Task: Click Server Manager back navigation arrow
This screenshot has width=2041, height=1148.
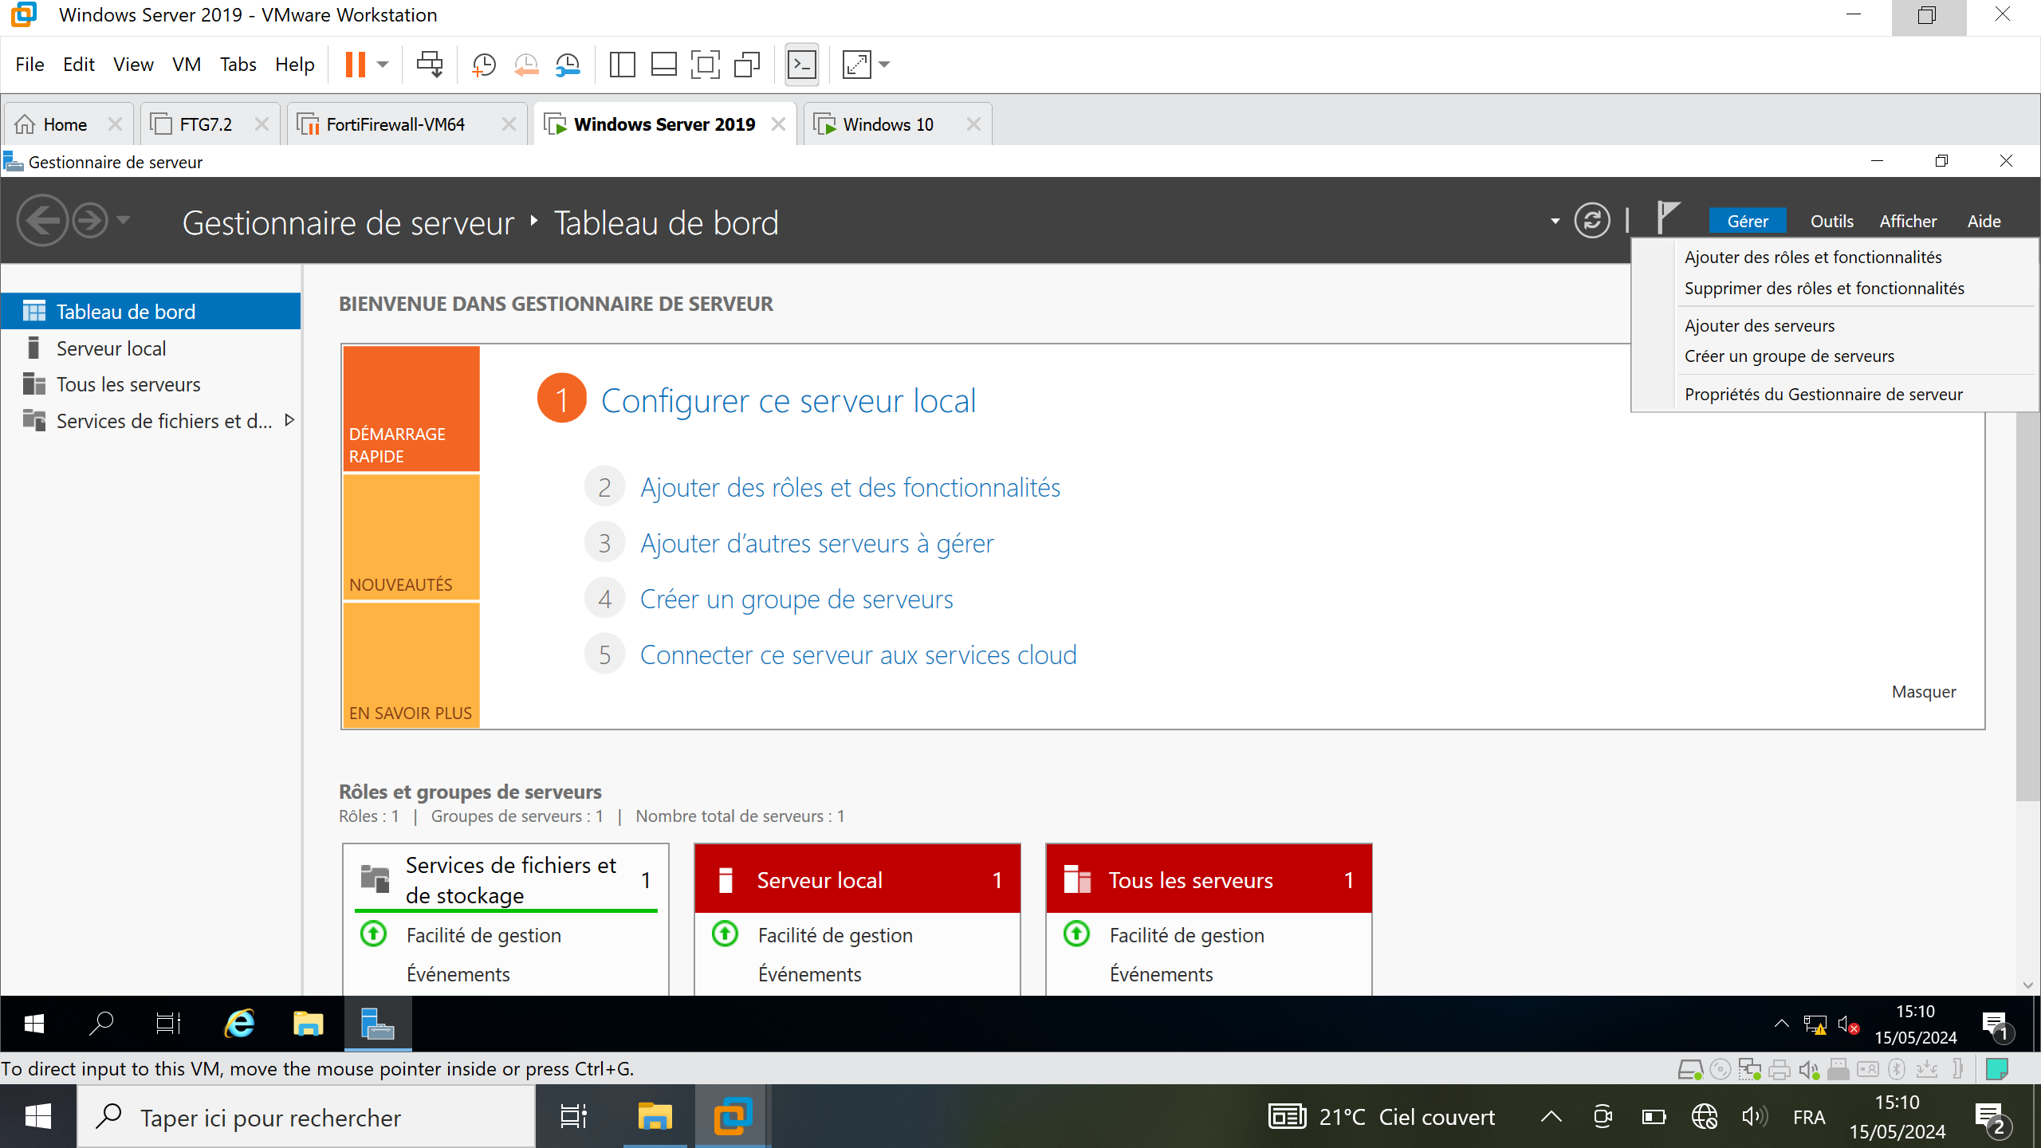Action: coord(42,221)
